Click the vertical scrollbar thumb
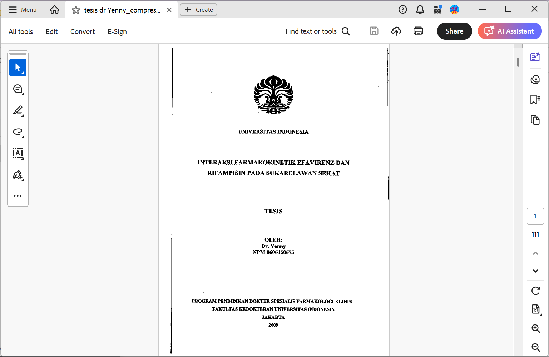The width and height of the screenshot is (549, 357). point(518,62)
